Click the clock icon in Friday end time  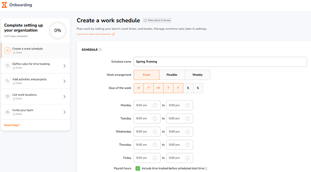[x=188, y=158]
